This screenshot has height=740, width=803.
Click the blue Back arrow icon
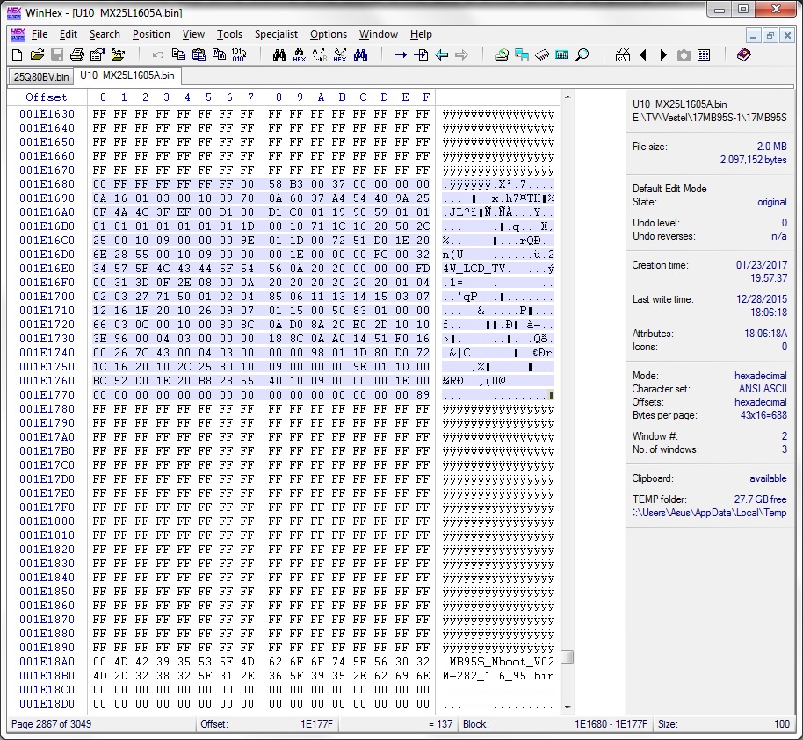tap(441, 54)
